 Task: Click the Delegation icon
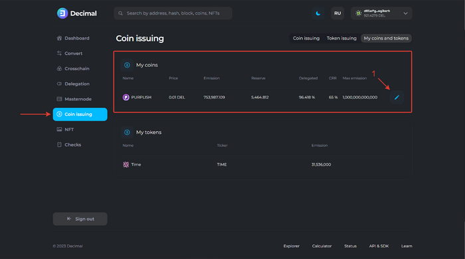[59, 83]
